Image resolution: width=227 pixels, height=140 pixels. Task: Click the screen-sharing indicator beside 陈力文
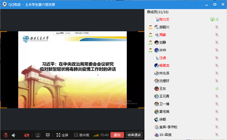[x=212, y=20]
